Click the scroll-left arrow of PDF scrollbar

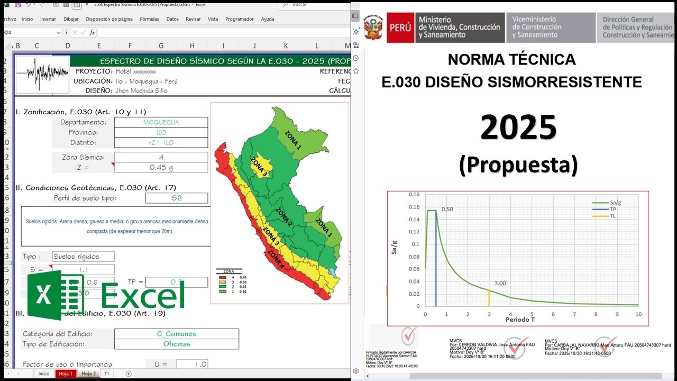coord(368,376)
